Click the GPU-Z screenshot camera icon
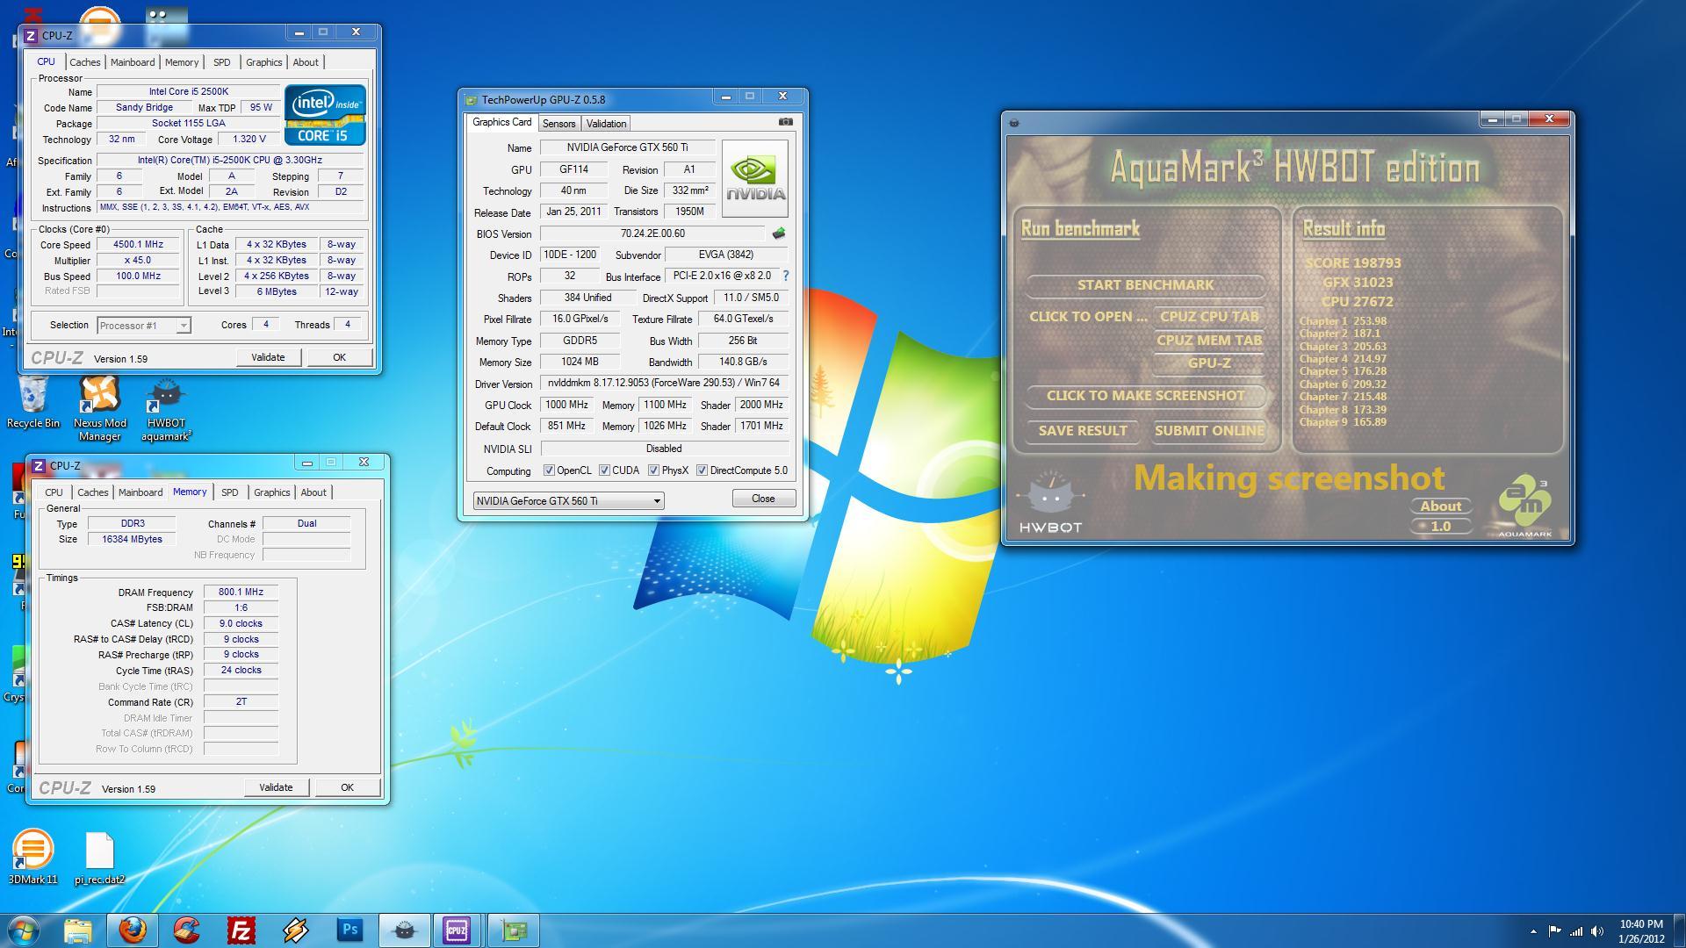Screen dimensions: 1686x948 pyautogui.click(x=785, y=122)
